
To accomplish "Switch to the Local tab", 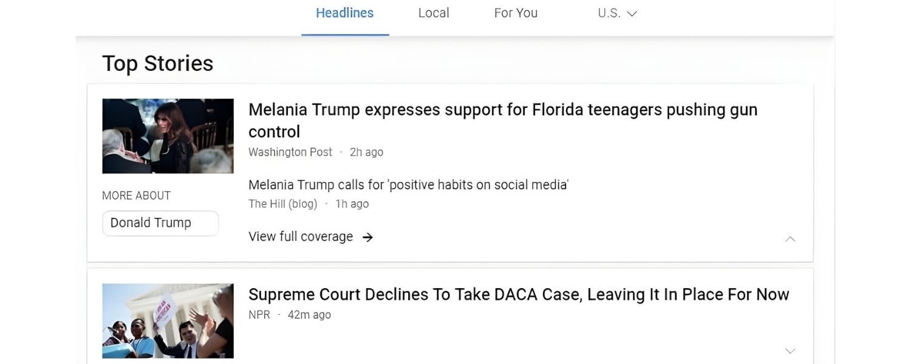I will point(433,13).
